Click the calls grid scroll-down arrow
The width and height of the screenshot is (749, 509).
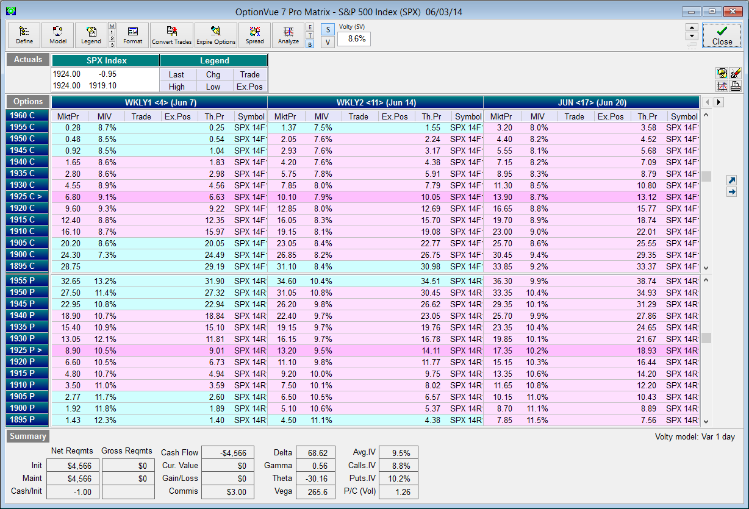coord(706,268)
